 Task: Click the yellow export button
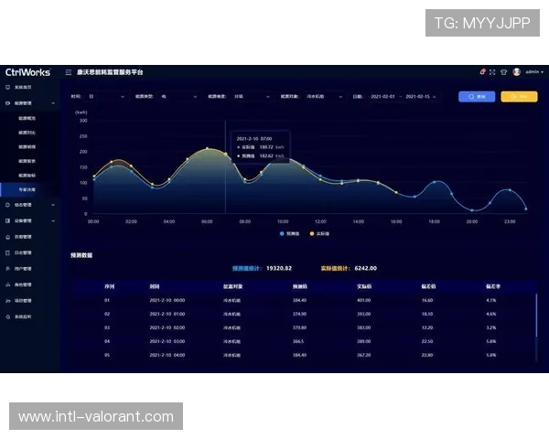tap(518, 95)
